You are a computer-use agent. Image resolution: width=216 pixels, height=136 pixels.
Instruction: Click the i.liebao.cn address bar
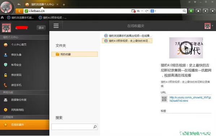(77, 11)
